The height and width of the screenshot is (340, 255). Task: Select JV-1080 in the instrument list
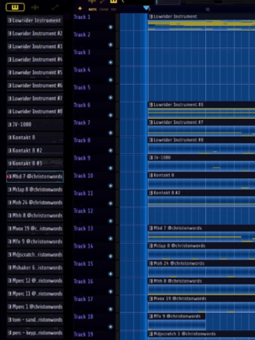pos(35,124)
